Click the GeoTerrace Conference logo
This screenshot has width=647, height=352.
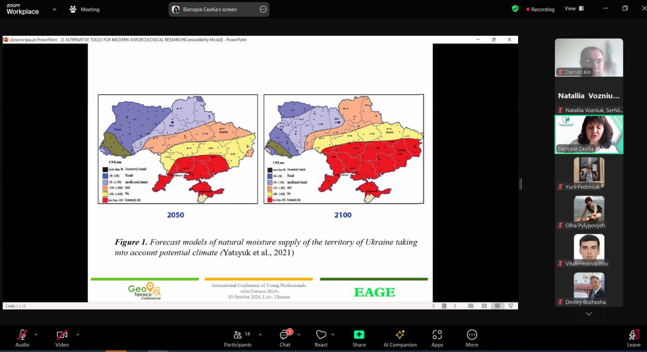pyautogui.click(x=145, y=291)
